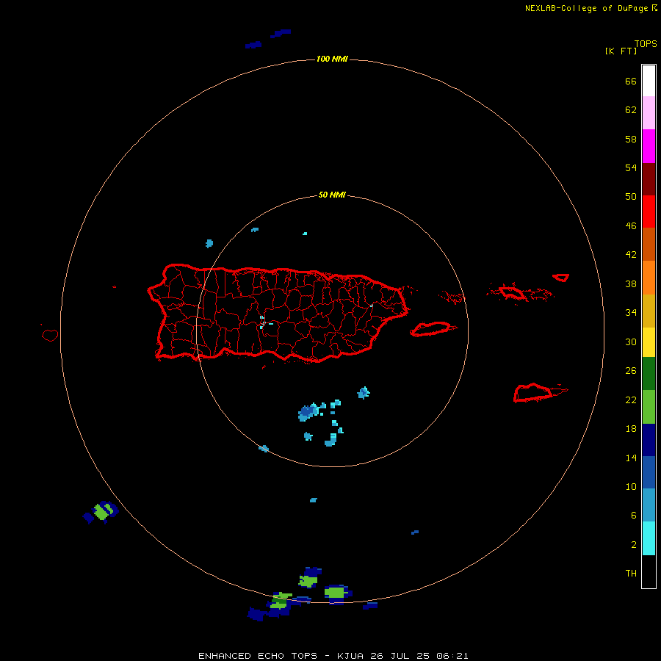Click the legend value 66
The width and height of the screenshot is (661, 661).
[631, 81]
